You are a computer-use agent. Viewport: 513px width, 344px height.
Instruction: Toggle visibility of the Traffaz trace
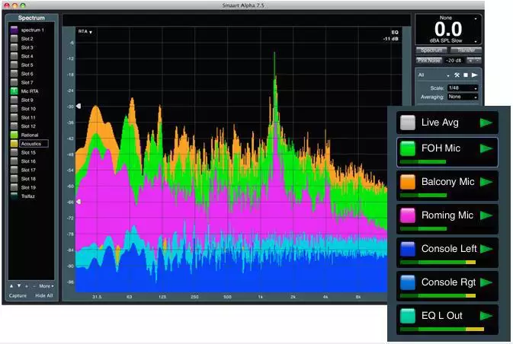click(x=14, y=196)
